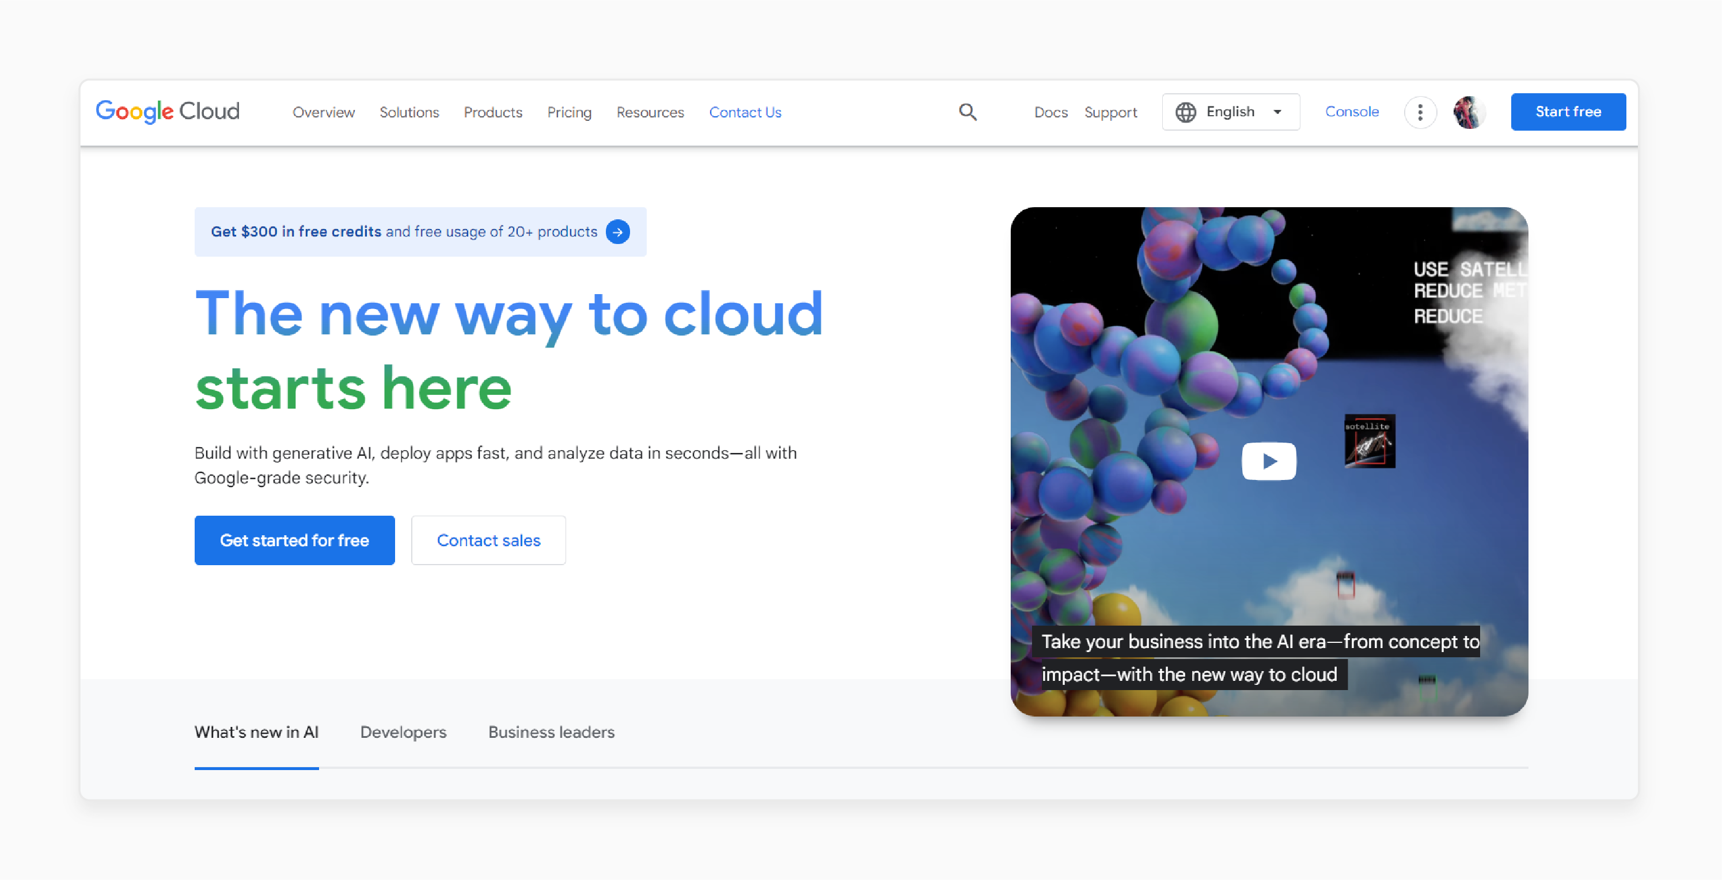Select the What's new in AI tab
Viewport: 1722px width, 880px height.
pyautogui.click(x=256, y=732)
